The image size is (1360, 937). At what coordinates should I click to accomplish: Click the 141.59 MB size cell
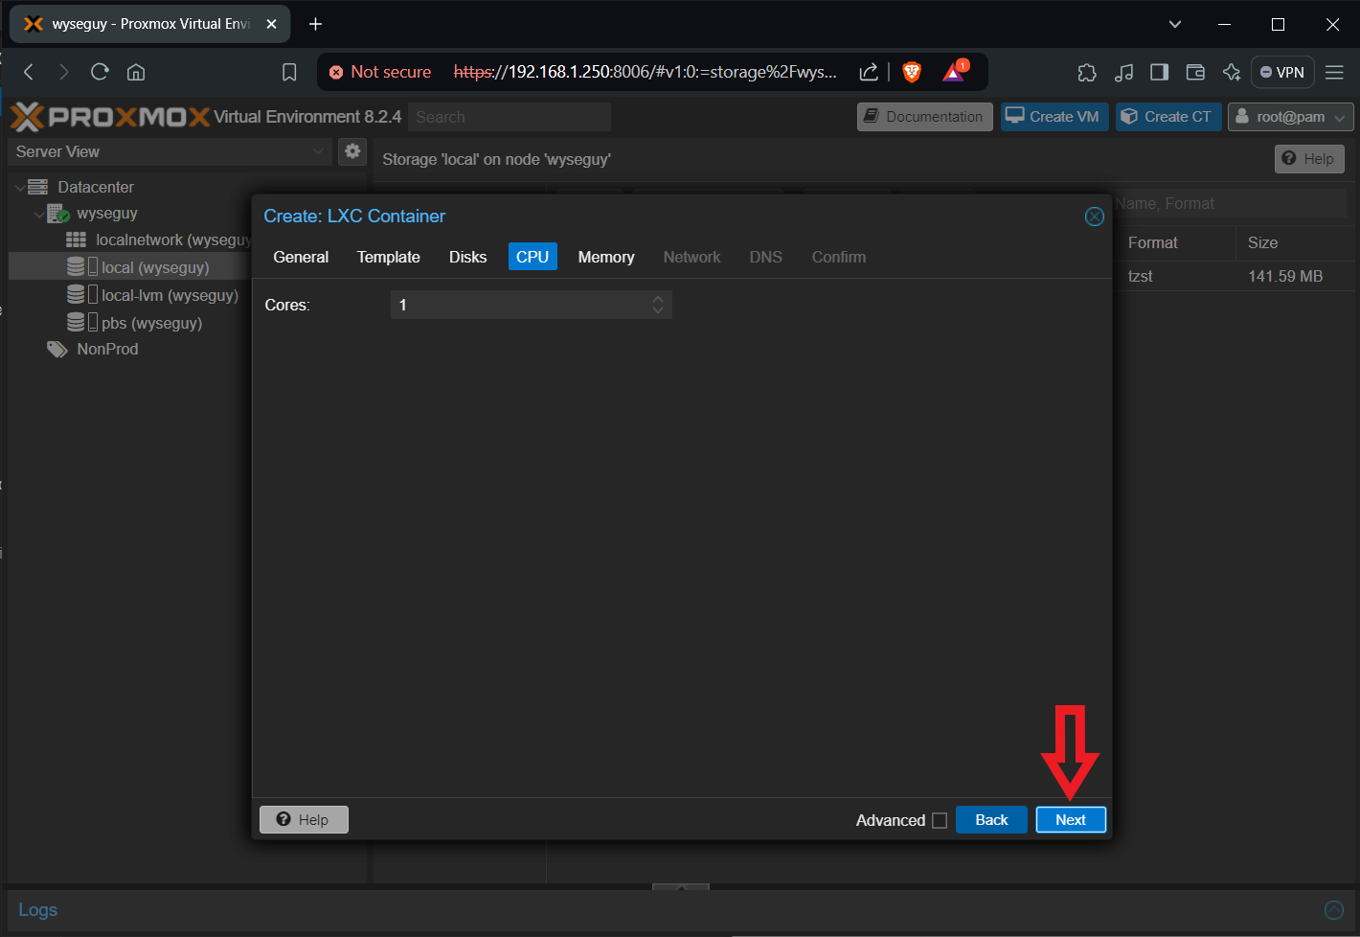(x=1285, y=276)
